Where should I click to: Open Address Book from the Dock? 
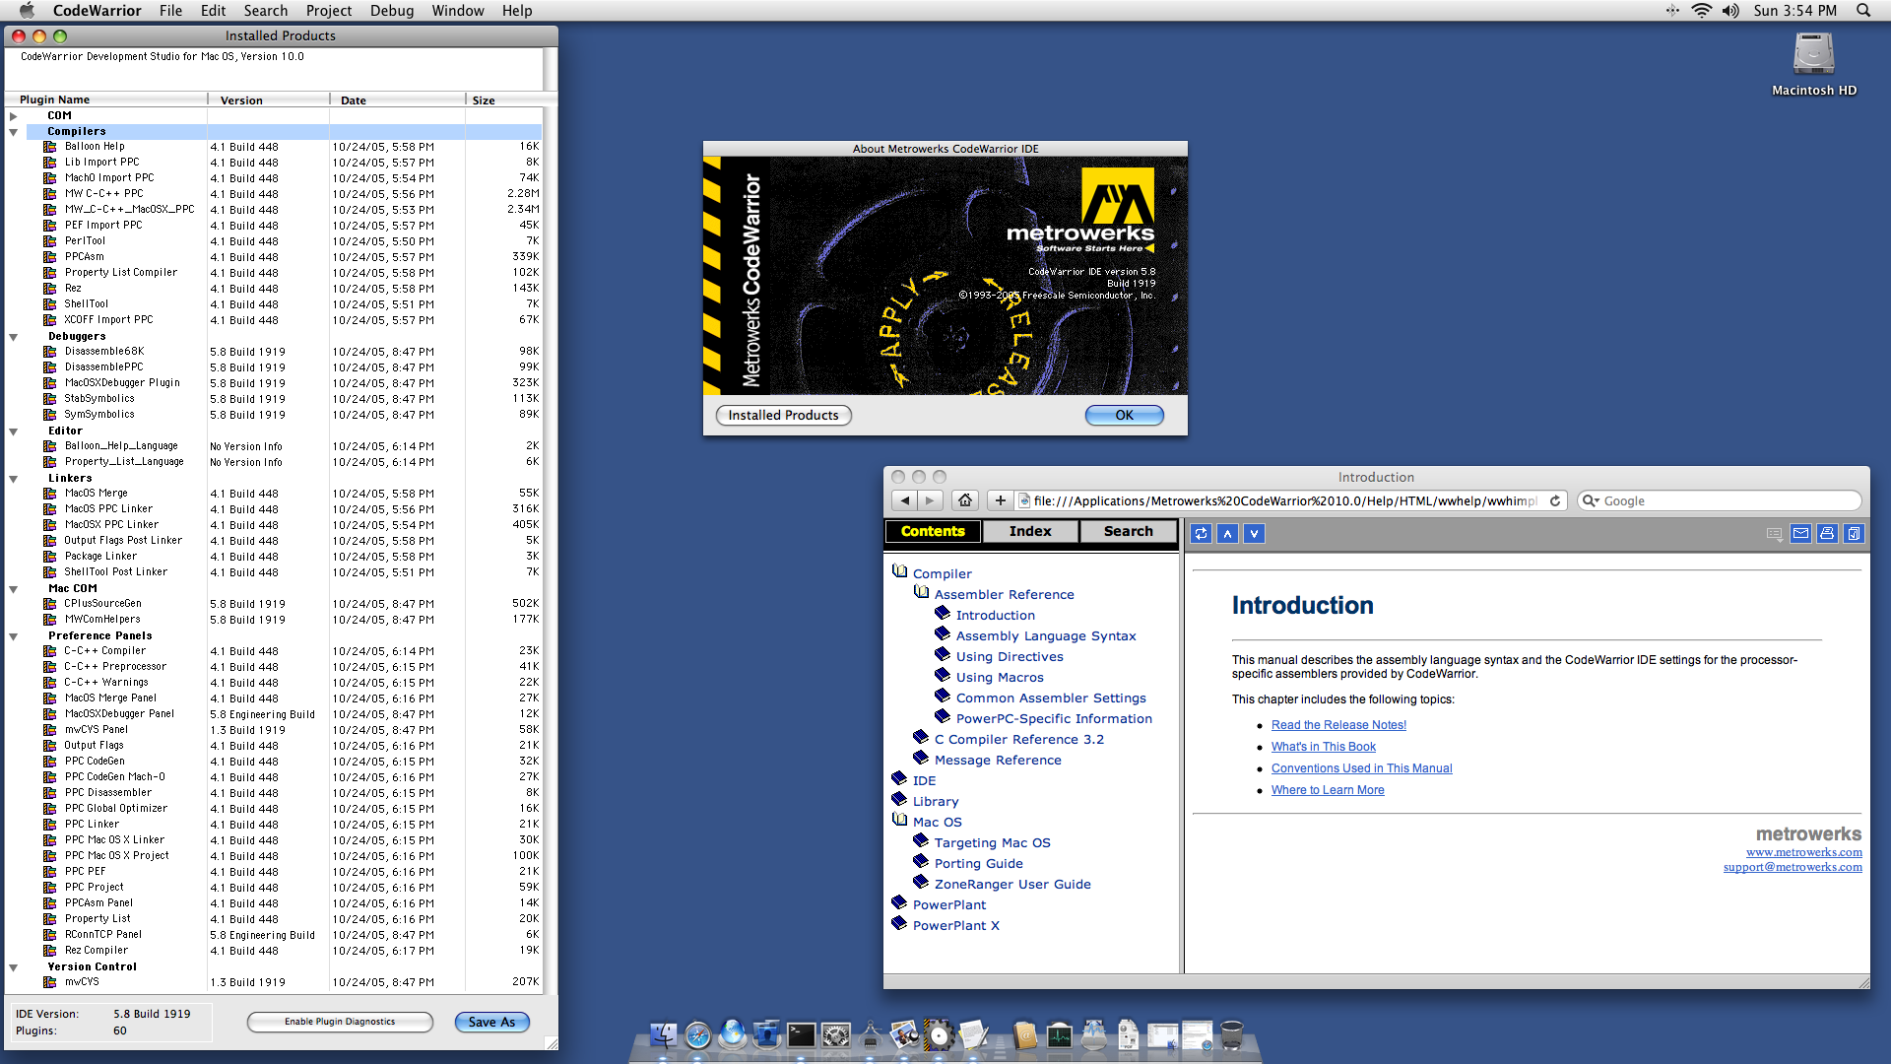click(x=1025, y=1035)
